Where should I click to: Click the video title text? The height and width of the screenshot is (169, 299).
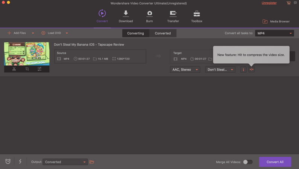[x=89, y=45]
